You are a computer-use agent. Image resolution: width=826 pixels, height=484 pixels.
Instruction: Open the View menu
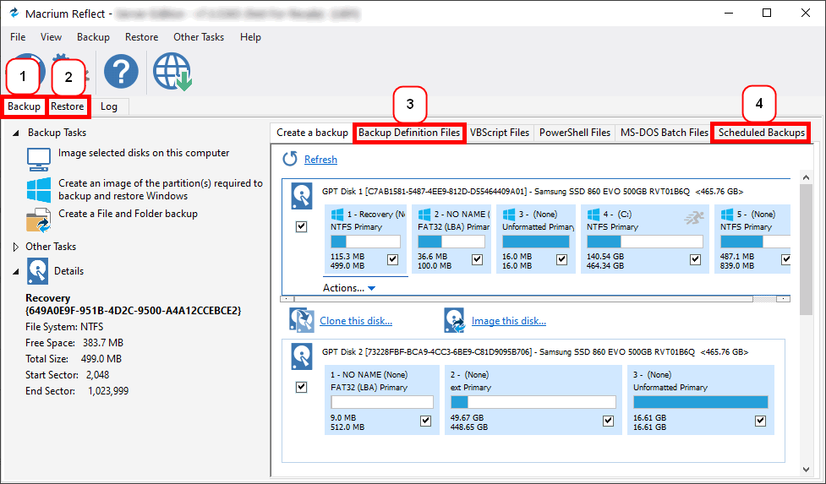point(51,37)
